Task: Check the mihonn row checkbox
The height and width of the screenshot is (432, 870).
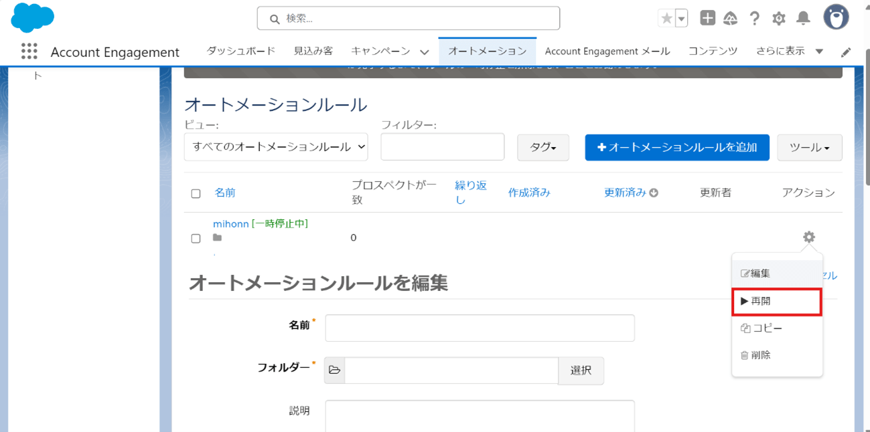Action: [196, 238]
